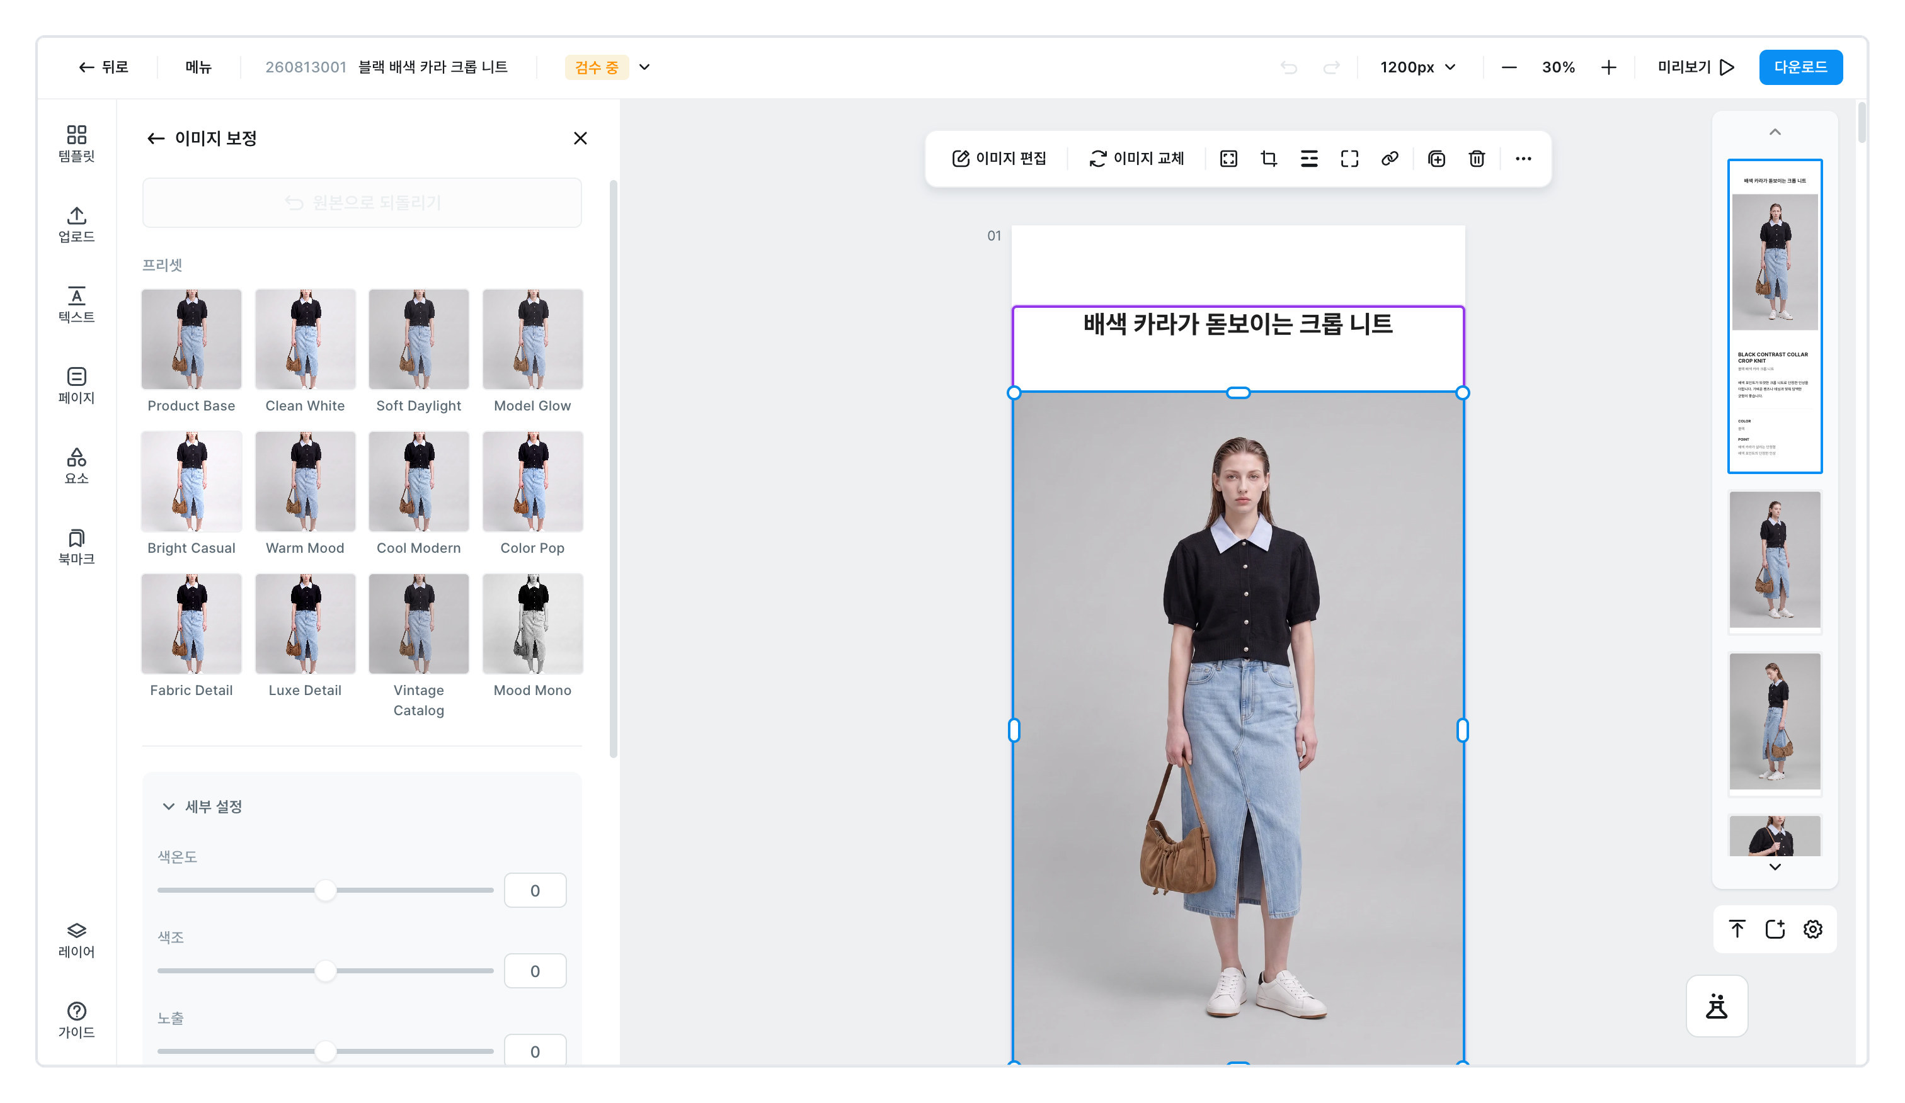Viewport: 1905px width, 1103px height.
Task: Click the 이미지 교체 button
Action: click(x=1136, y=159)
